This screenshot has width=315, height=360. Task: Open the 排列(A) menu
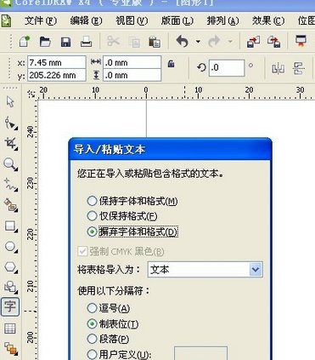[x=222, y=21]
